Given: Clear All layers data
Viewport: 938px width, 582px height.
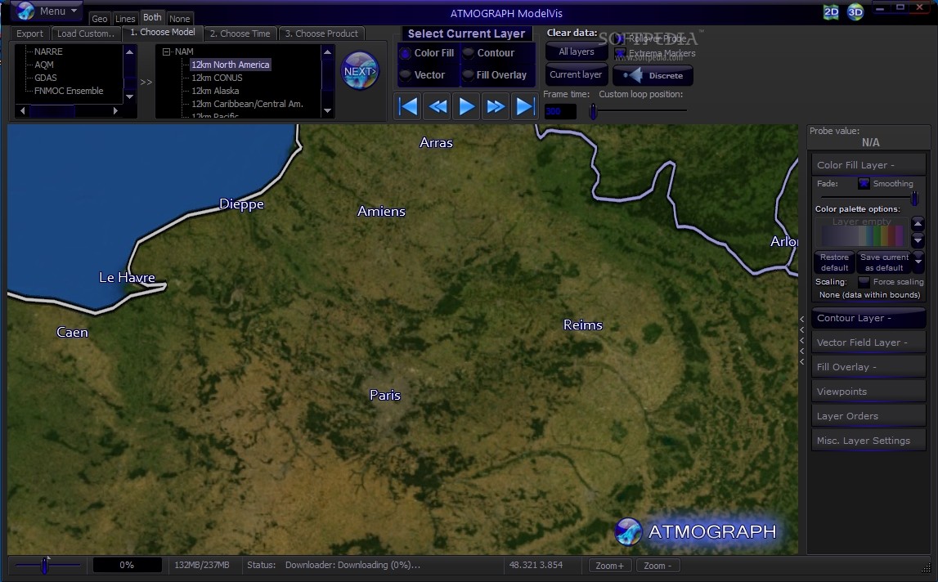Looking at the screenshot, I should [576, 52].
